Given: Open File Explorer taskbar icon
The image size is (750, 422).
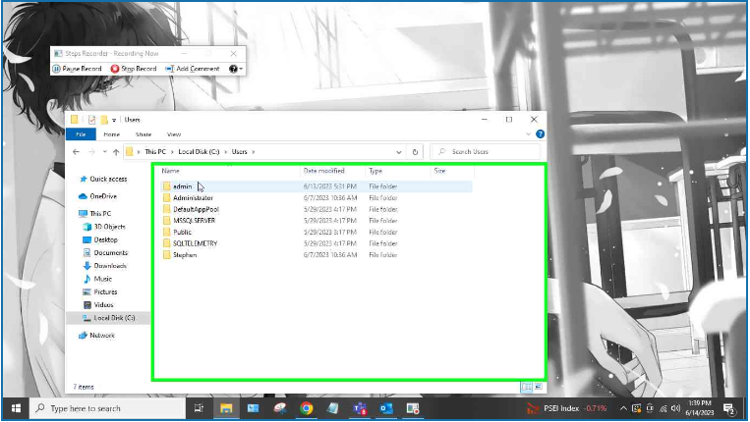Looking at the screenshot, I should coord(226,408).
